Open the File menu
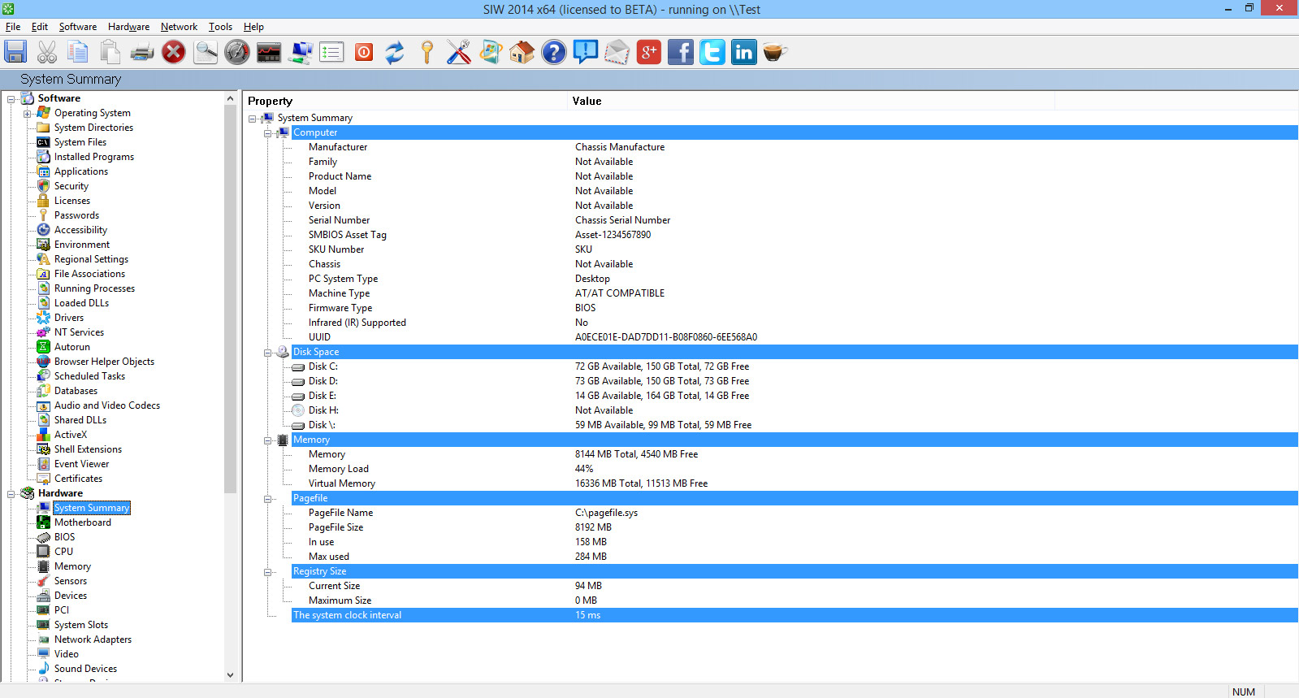The width and height of the screenshot is (1299, 698). click(13, 27)
